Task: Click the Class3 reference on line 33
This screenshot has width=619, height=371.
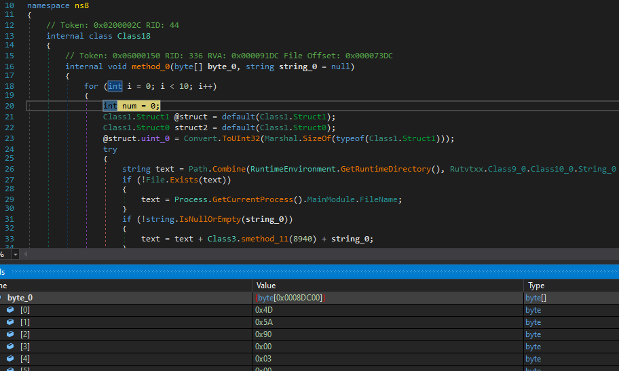Action: (222, 239)
